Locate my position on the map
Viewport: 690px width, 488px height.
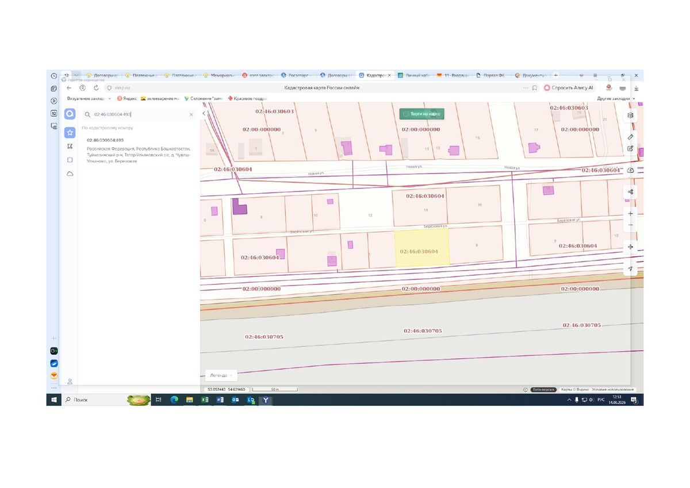[631, 268]
